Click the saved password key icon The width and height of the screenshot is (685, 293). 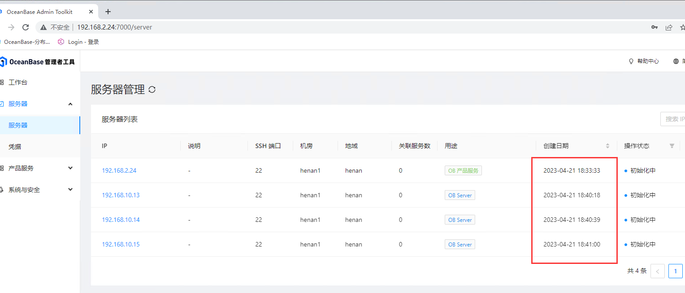(655, 27)
